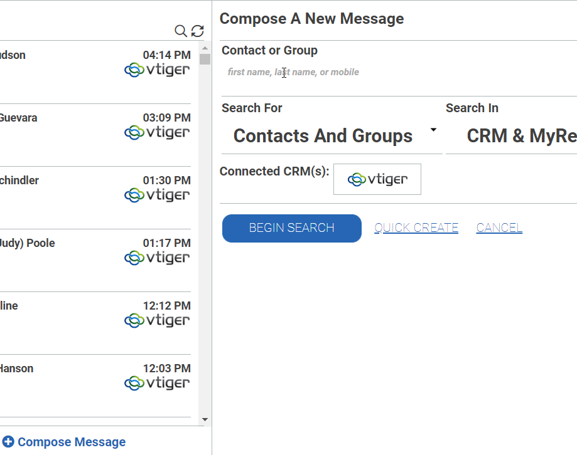The height and width of the screenshot is (455, 577).
Task: Click the Compose Message link text
Action: click(72, 442)
